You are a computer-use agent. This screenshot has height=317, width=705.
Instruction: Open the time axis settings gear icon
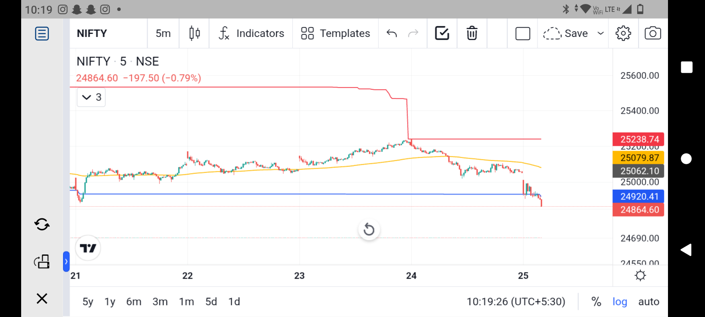640,276
